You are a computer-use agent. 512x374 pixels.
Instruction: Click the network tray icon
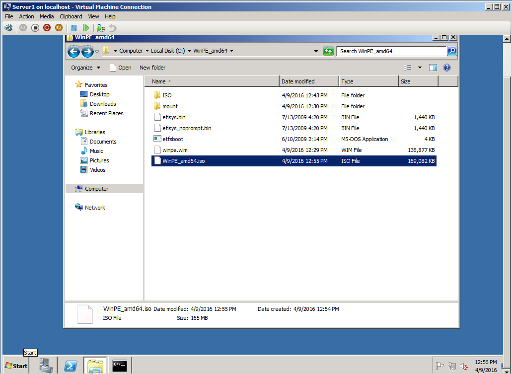452,366
